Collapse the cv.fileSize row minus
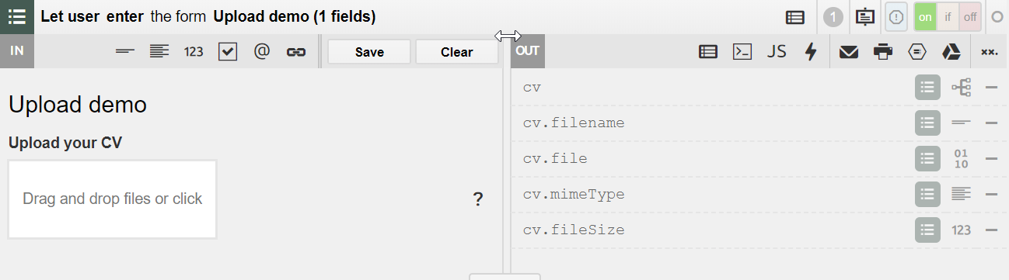Viewport: 1009px width, 280px height. (x=991, y=230)
